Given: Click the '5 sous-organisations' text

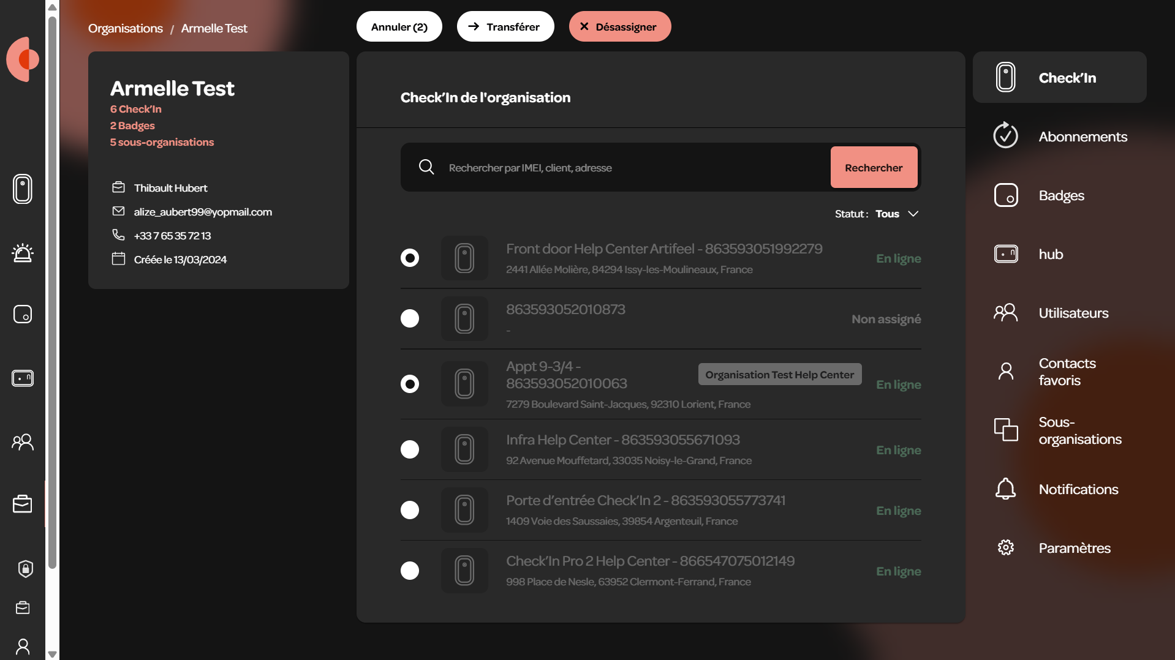Looking at the screenshot, I should [x=162, y=141].
